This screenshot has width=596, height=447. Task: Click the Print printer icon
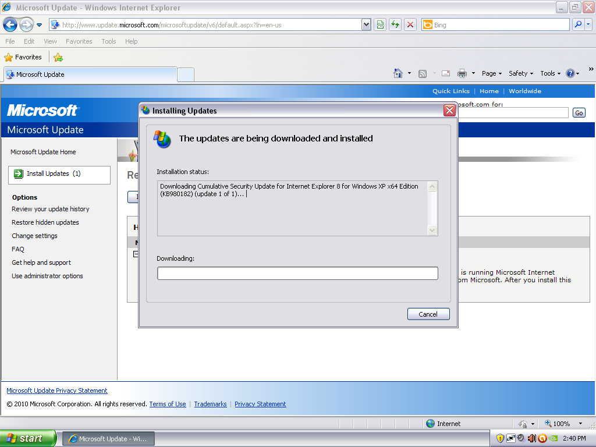click(462, 73)
